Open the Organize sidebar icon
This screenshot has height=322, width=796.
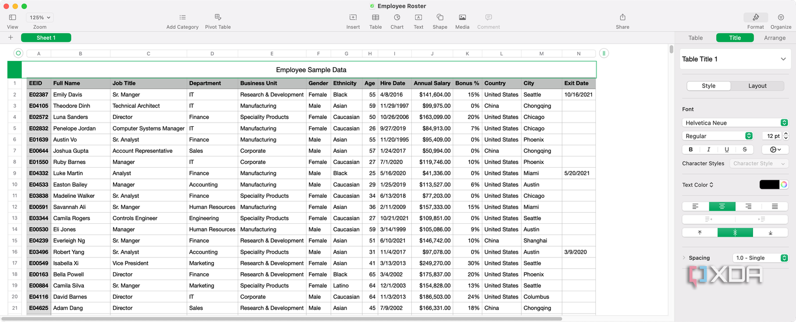(781, 18)
